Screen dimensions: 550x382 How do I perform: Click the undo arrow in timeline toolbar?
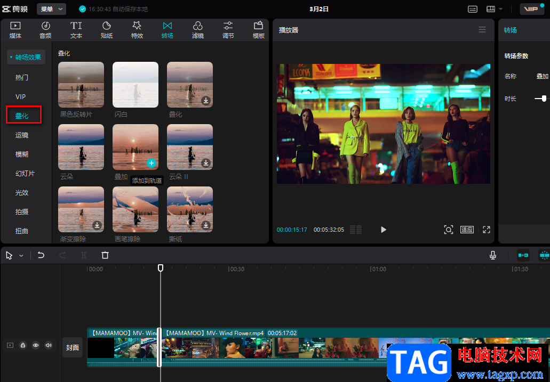point(41,255)
